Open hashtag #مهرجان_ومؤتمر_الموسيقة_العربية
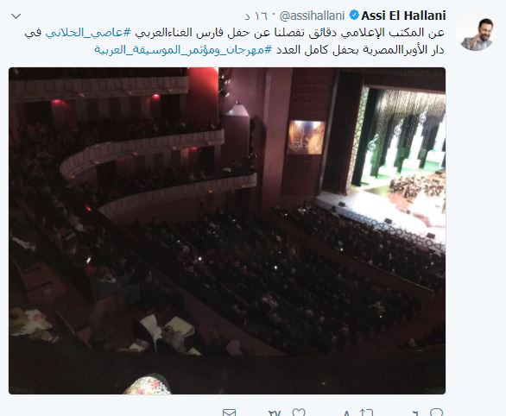The width and height of the screenshot is (506, 416). 183,50
